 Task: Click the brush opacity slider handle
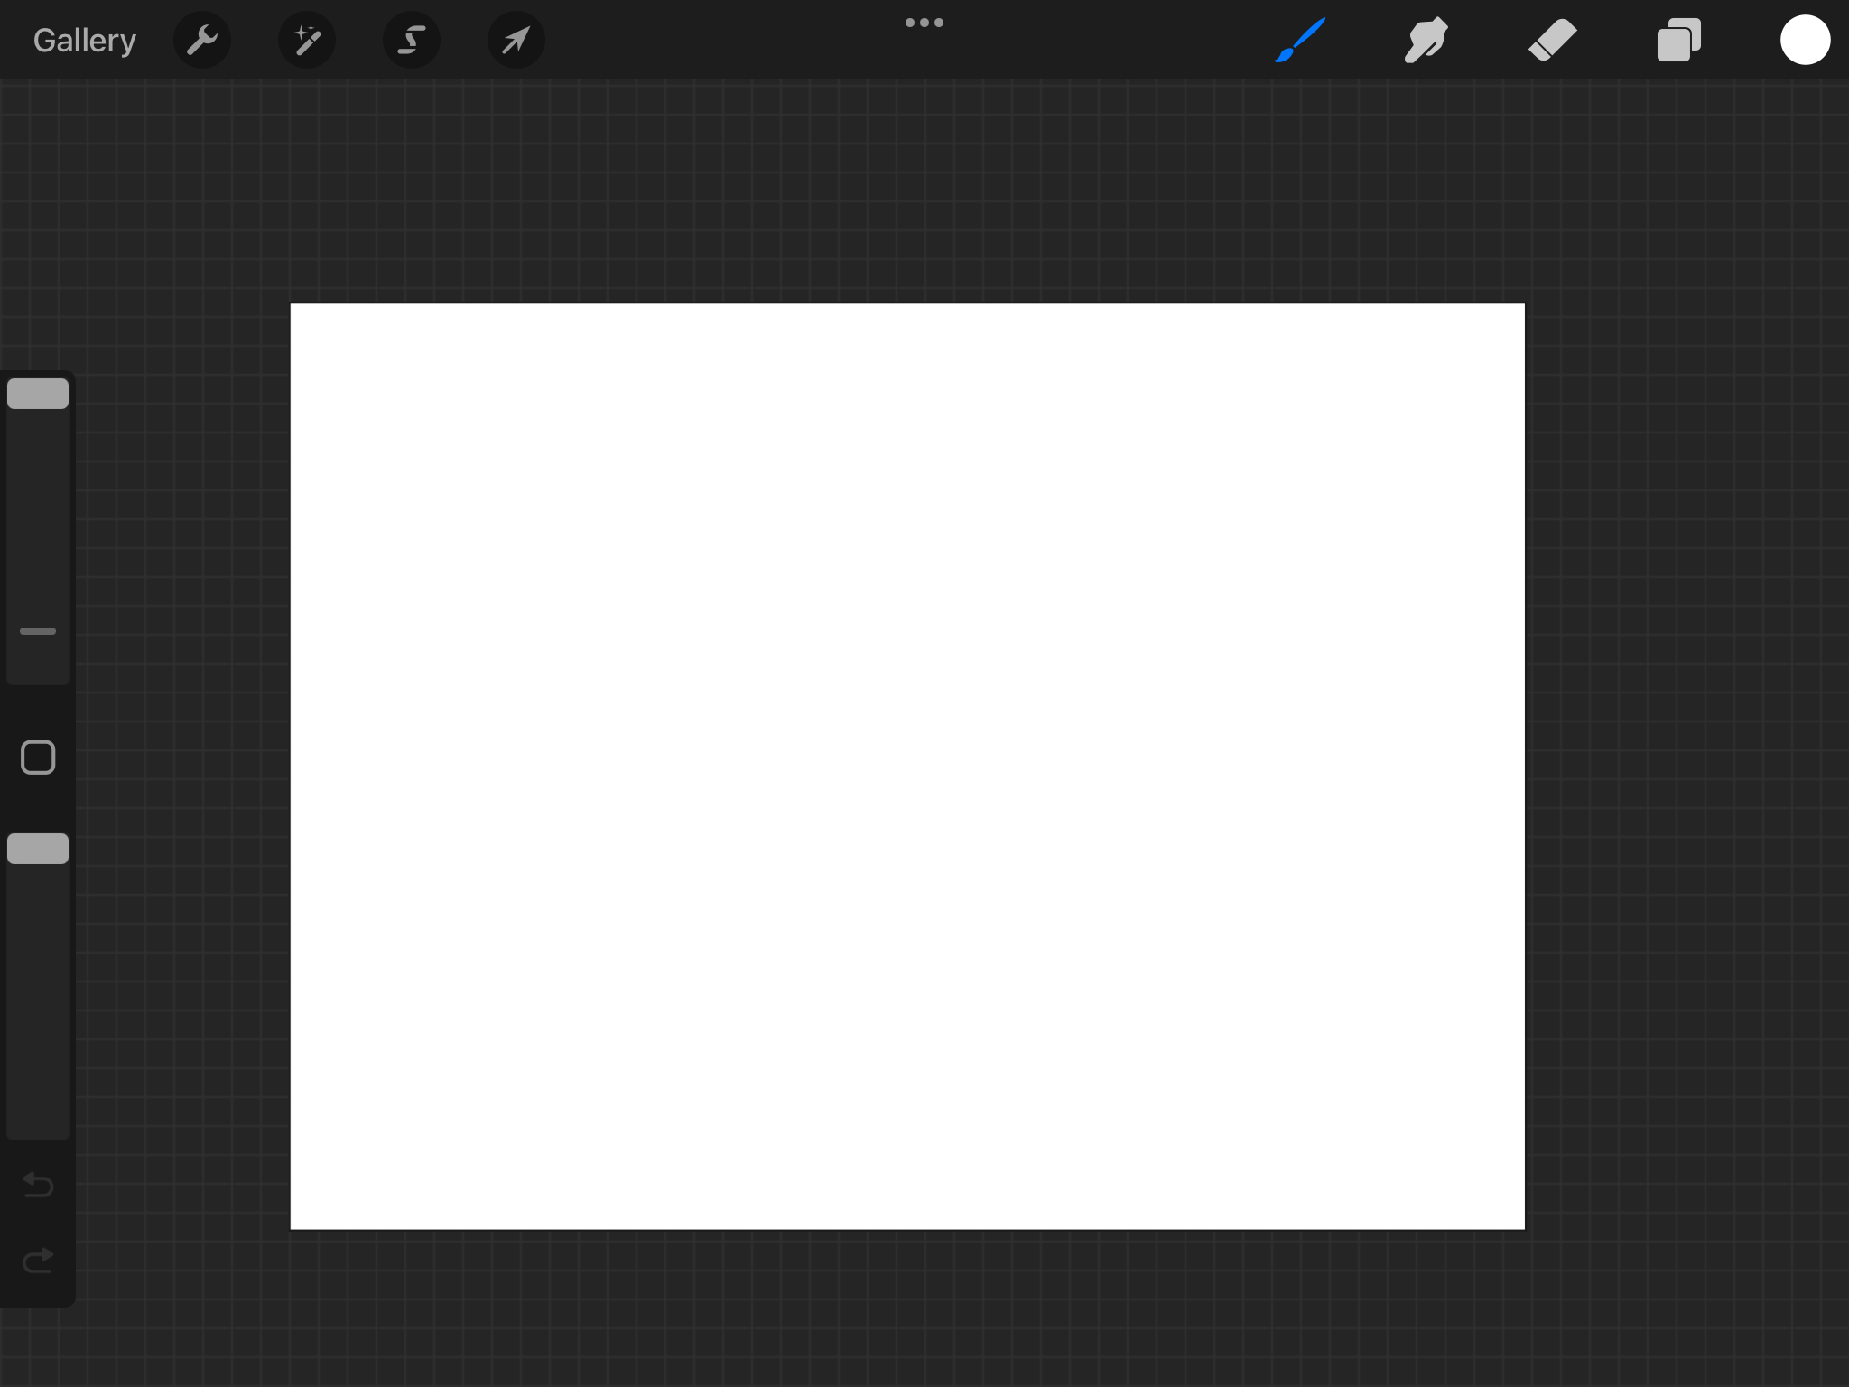pyautogui.click(x=38, y=849)
